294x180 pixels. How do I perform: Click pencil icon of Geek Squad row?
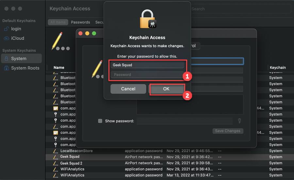[55, 157]
